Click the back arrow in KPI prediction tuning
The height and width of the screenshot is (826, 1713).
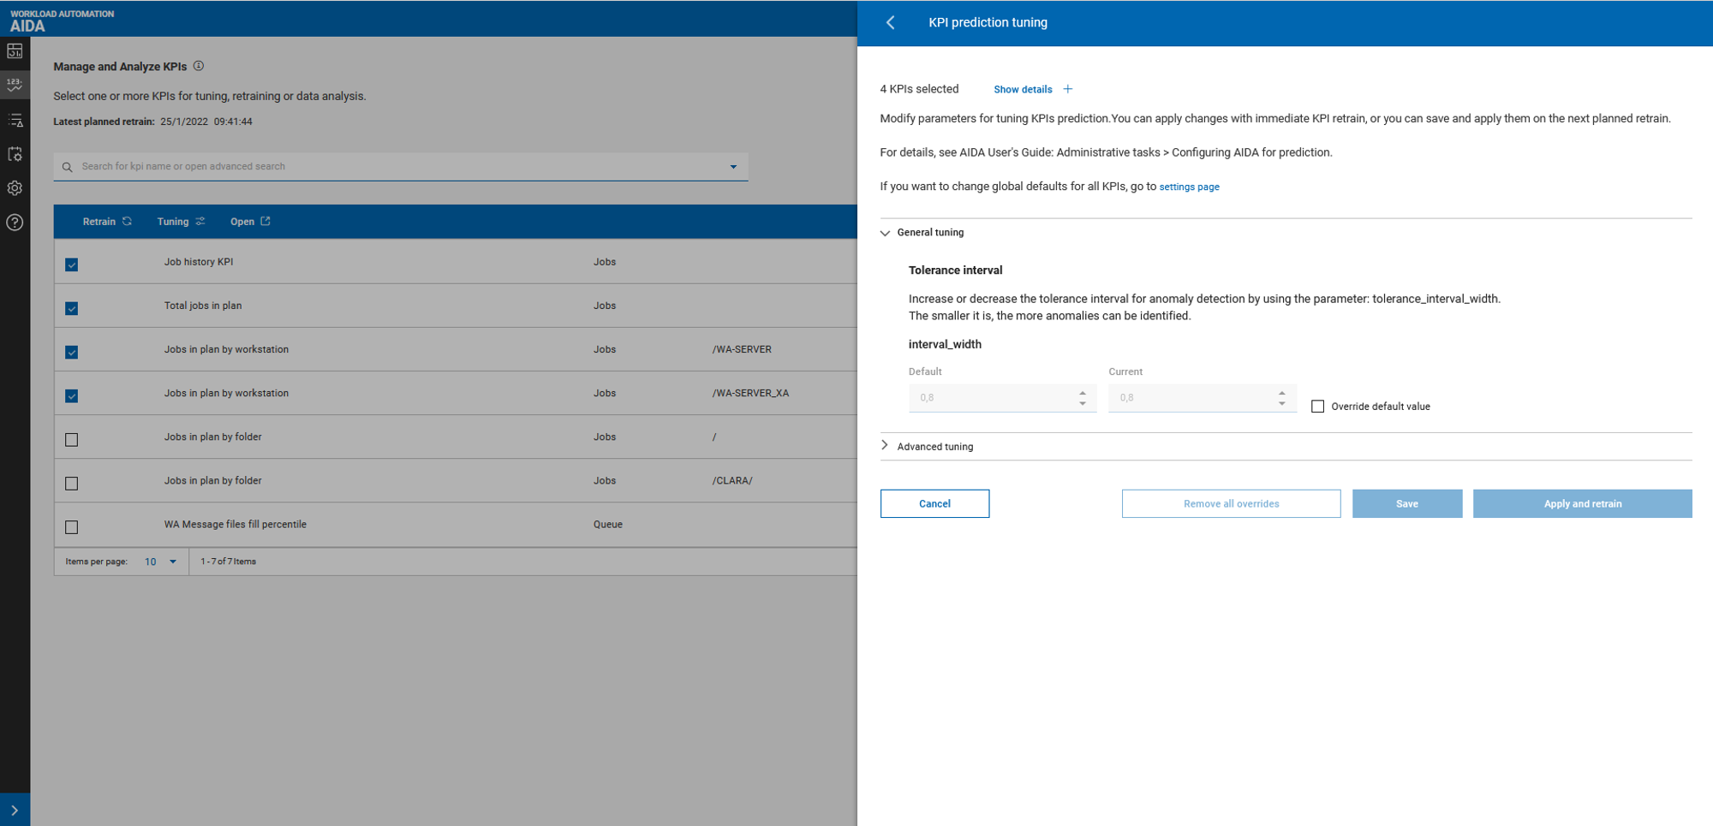(891, 23)
